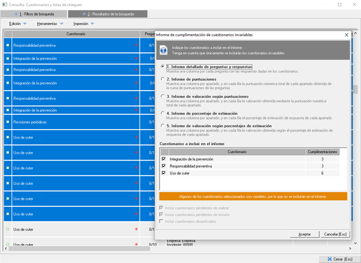Viewport: 361px width, 263px height.
Task: Select Informe de puntuaciones radio option
Action: coord(162,79)
